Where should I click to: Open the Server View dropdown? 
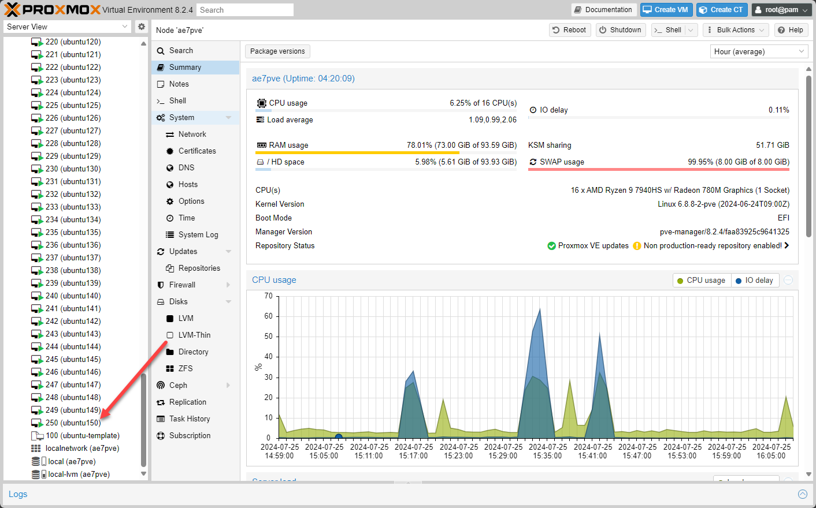coord(68,27)
